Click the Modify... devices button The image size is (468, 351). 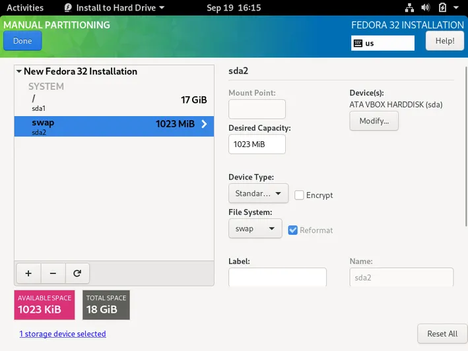coord(374,121)
